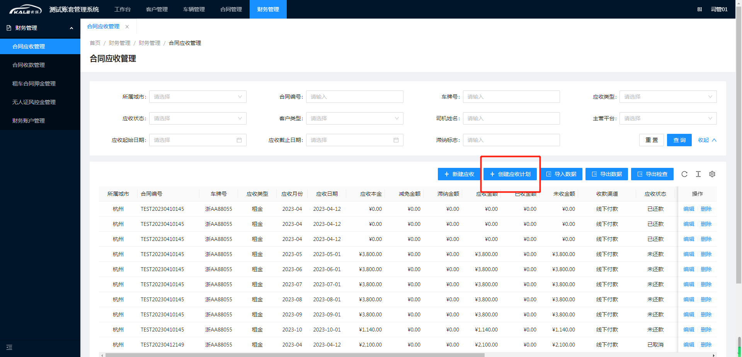
Task: Click the ¥1,140.00 应收本金 cell
Action: click(x=370, y=330)
